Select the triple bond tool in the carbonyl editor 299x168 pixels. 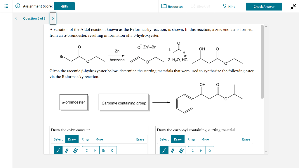[x=181, y=150]
